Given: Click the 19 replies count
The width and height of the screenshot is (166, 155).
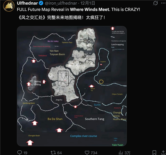Looking at the screenshot, I should pos(25,153).
